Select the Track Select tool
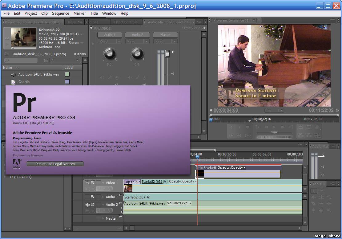Image resolution: width=342 pixels, height=239 pixels. pos(321,191)
